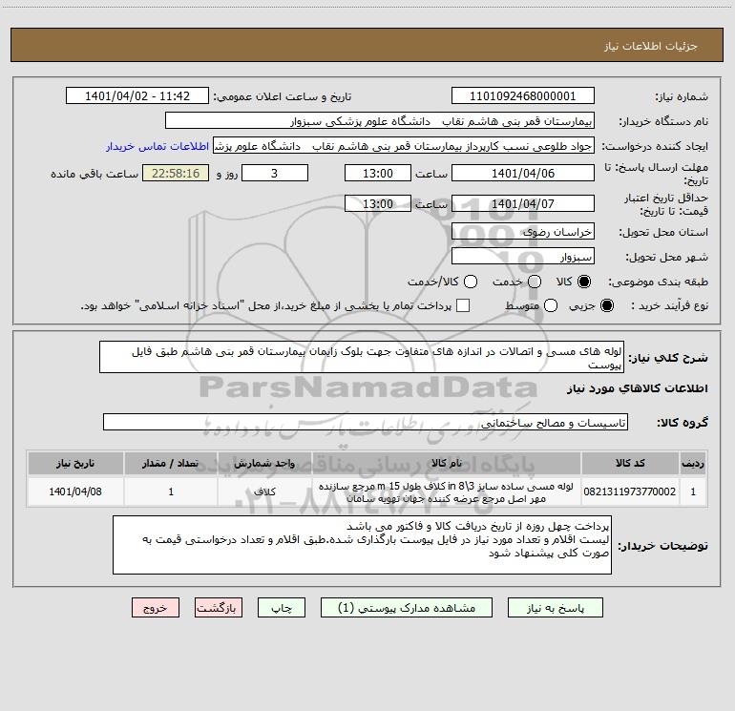Open the اطلاعات تماس خریدار link
Screen dimensions: 735x711
(x=157, y=146)
